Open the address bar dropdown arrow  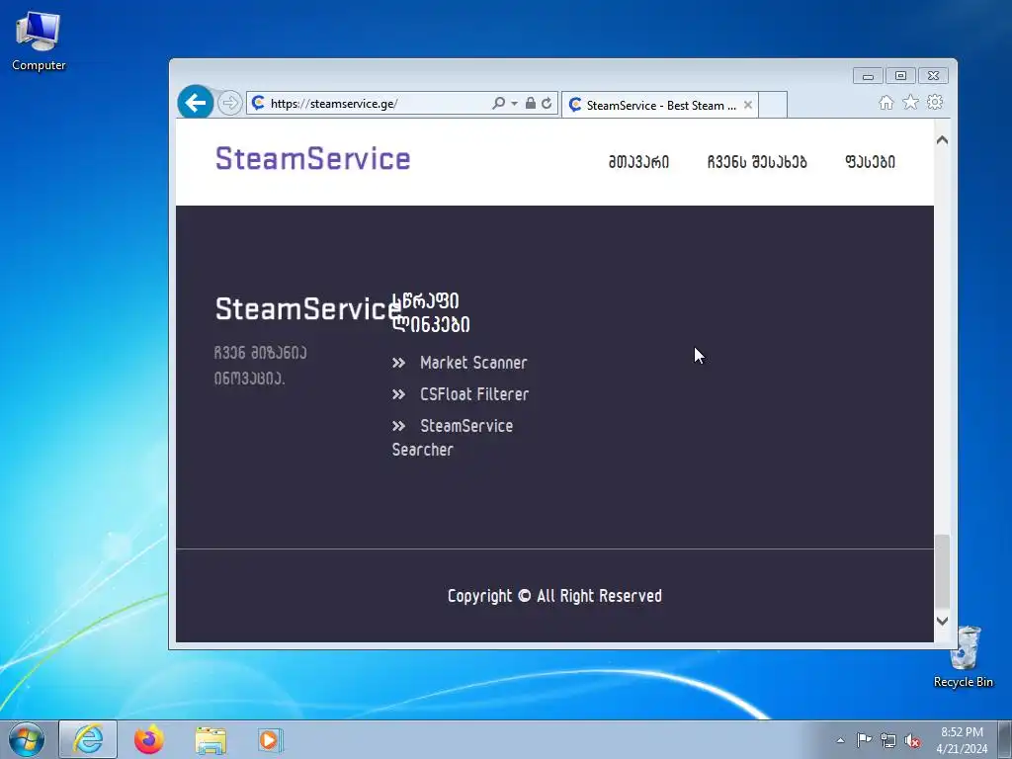(514, 103)
